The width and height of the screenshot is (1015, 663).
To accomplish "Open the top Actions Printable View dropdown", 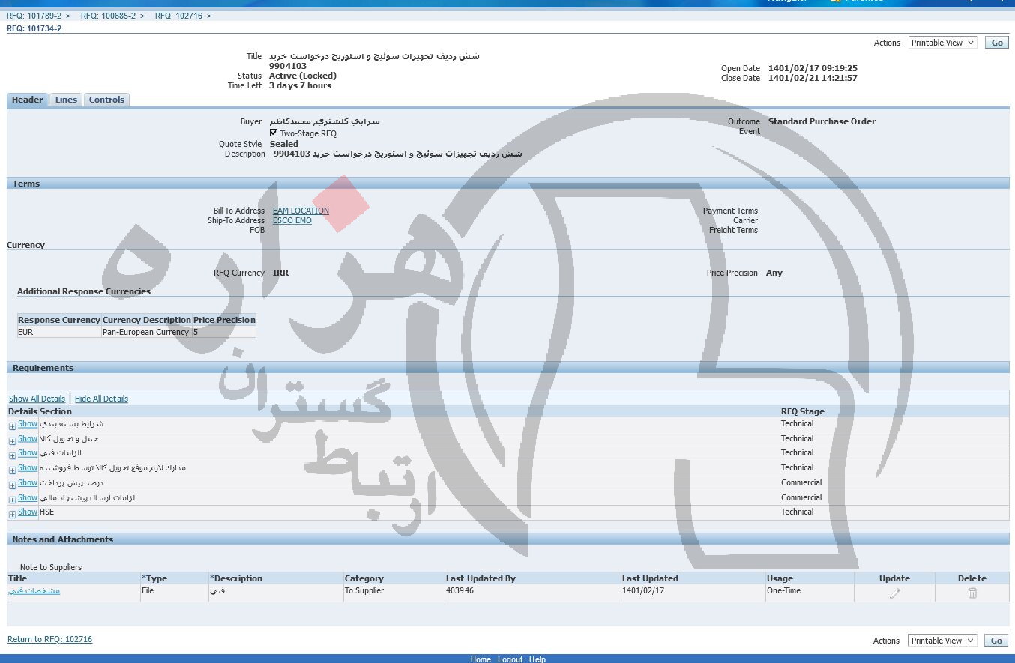I will coord(942,43).
